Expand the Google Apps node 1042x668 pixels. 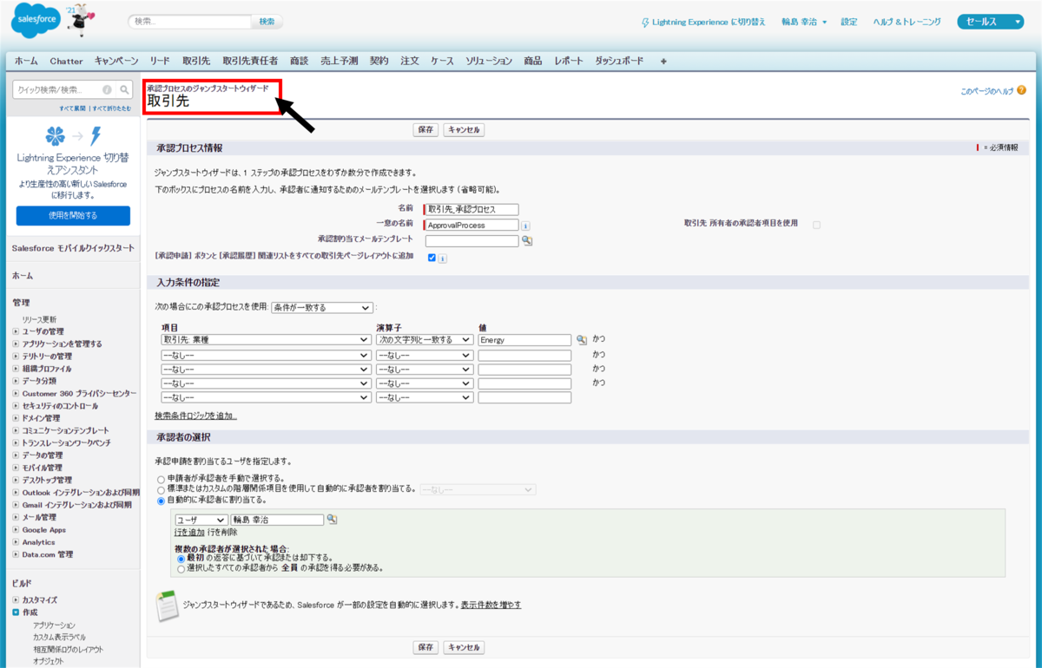16,529
